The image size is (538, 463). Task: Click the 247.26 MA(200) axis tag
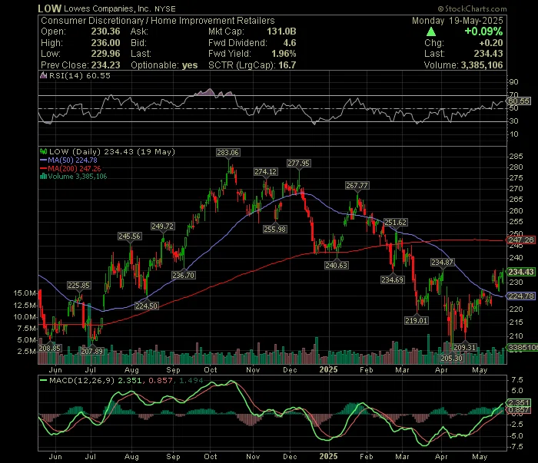[x=521, y=240]
